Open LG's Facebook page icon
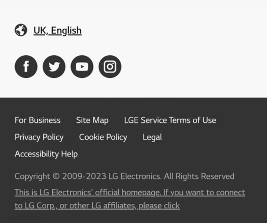 click(x=26, y=67)
